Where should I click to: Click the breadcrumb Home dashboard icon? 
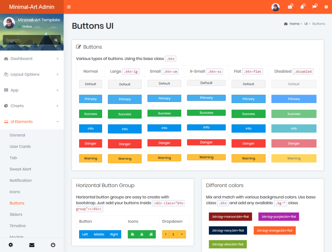pos(286,24)
